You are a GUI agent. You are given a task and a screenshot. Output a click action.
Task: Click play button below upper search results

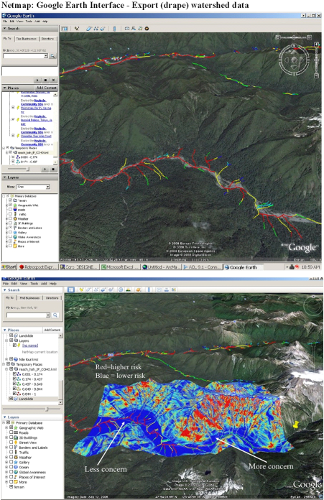tap(37, 80)
